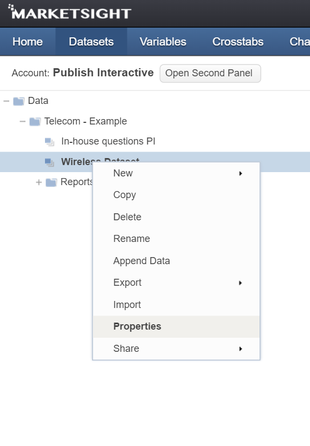This screenshot has width=310, height=446.
Task: Select Import from the context menu
Action: (176, 305)
